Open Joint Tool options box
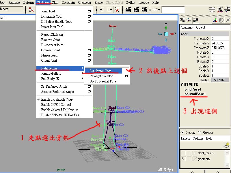 pos(89,11)
